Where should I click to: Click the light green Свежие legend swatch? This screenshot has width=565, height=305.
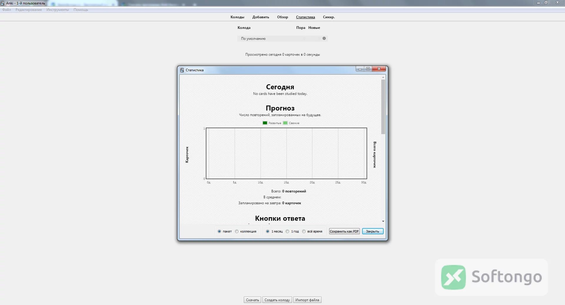click(285, 123)
